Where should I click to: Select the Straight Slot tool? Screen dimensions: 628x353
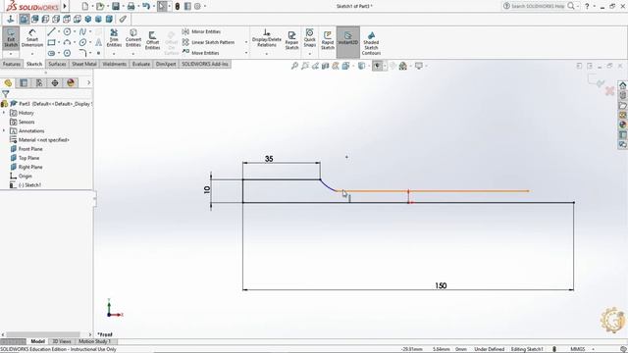coord(51,53)
